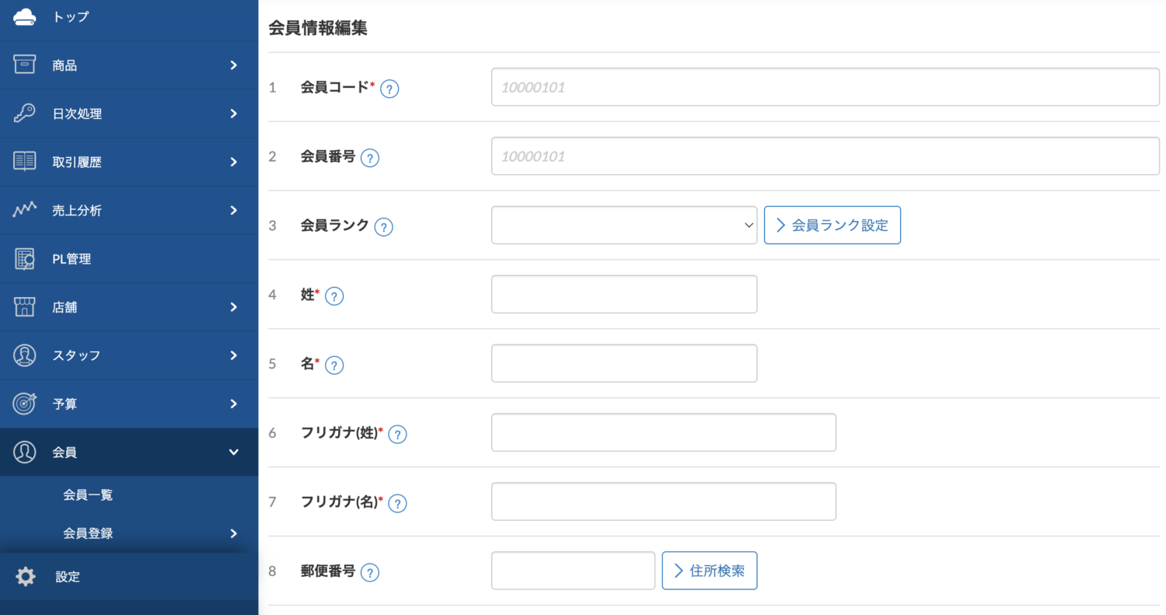Click the 会員ランク設定 button
Viewport: 1166px width, 615px height.
pos(832,225)
